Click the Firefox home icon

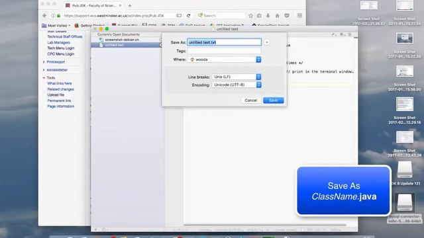point(277,16)
